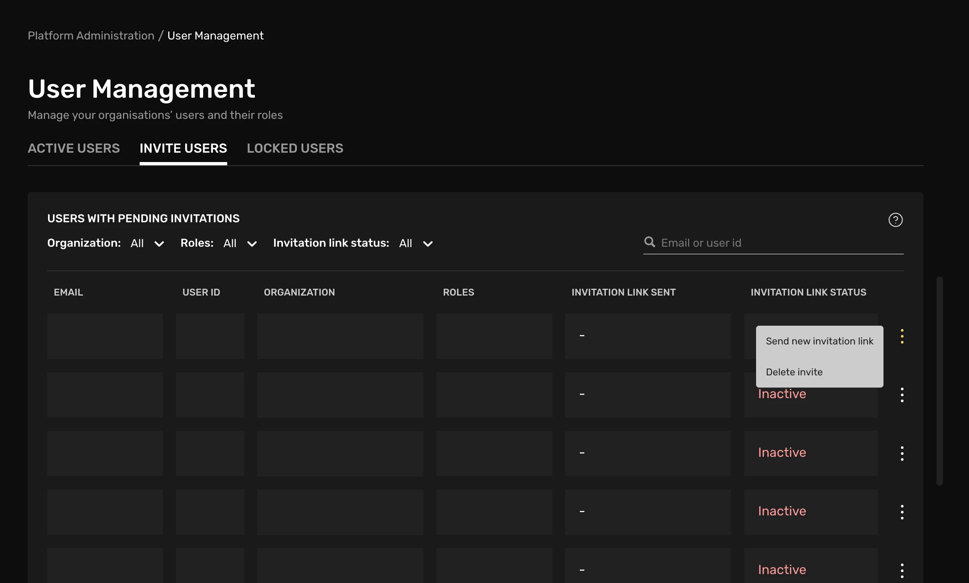Click User Management breadcrumb item
Screen dimensions: 969x583
tap(215, 36)
